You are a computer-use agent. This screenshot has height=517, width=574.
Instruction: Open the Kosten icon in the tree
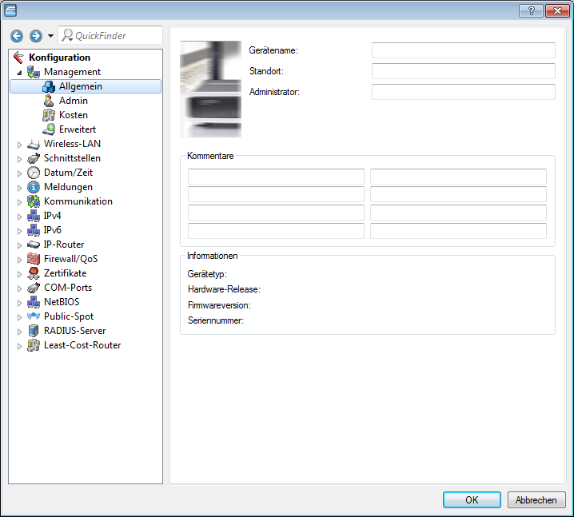coord(49,115)
